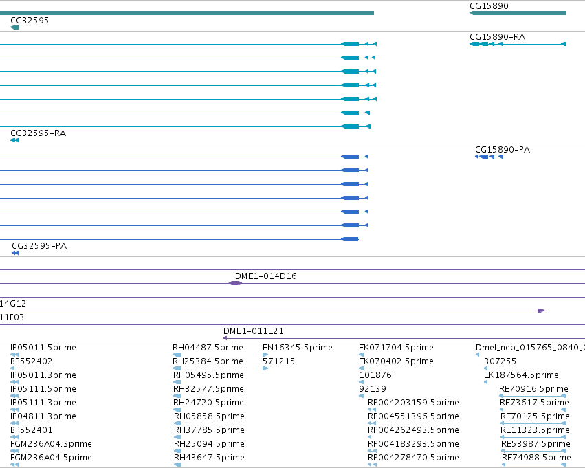Click RE11323.5prime EST label
The width and height of the screenshot is (585, 468).
(535, 430)
